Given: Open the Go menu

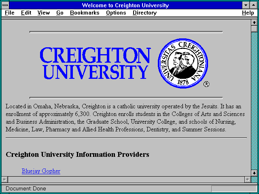Looking at the screenshot, I should point(59,13).
